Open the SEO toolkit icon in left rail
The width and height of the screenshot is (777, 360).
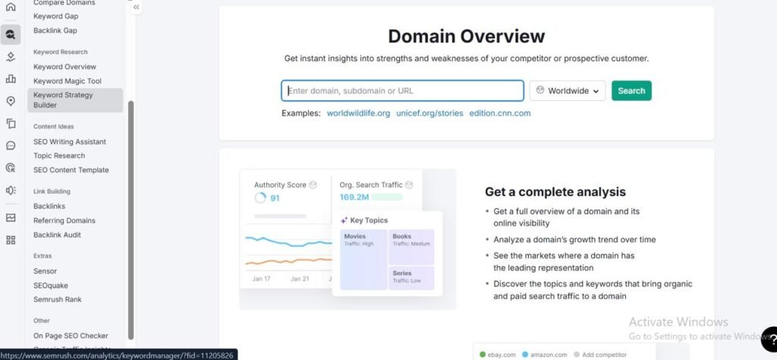(11, 34)
